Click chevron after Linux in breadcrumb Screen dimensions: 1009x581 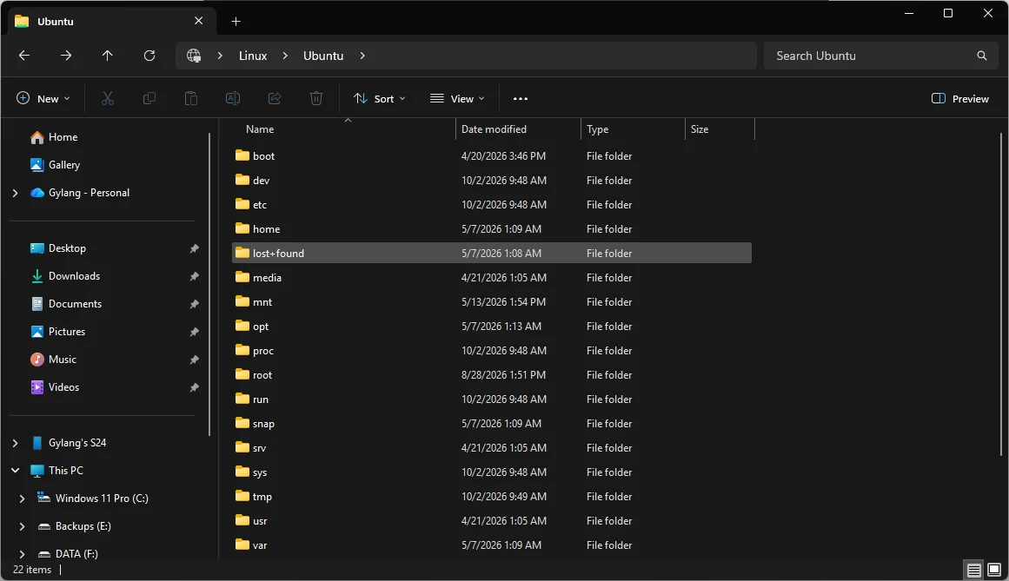285,56
